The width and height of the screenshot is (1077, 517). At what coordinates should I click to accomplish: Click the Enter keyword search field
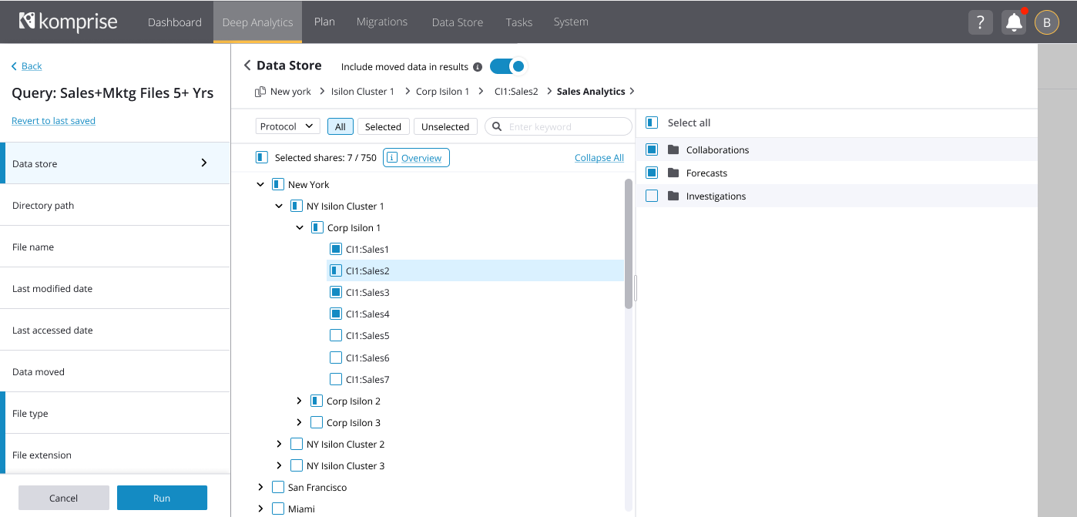566,126
